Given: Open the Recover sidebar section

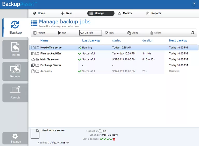Looking at the screenshot, I should point(15,71).
